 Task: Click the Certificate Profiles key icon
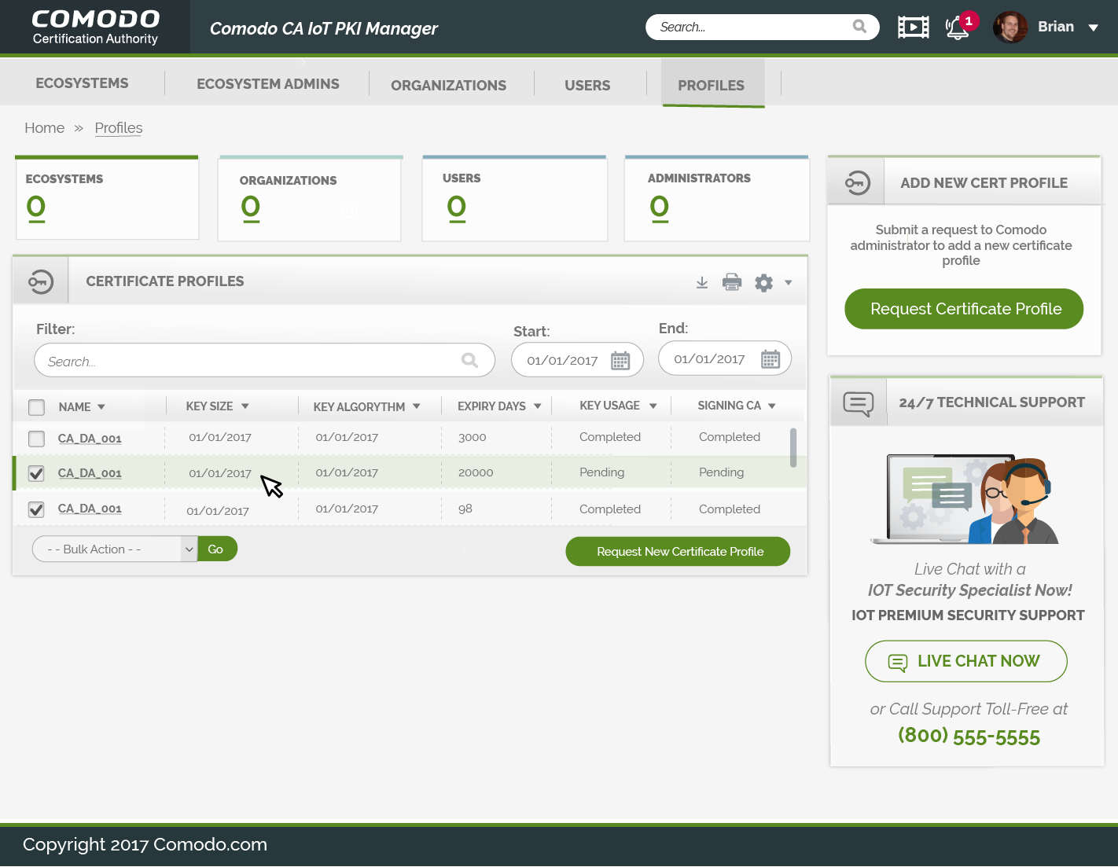tap(41, 281)
